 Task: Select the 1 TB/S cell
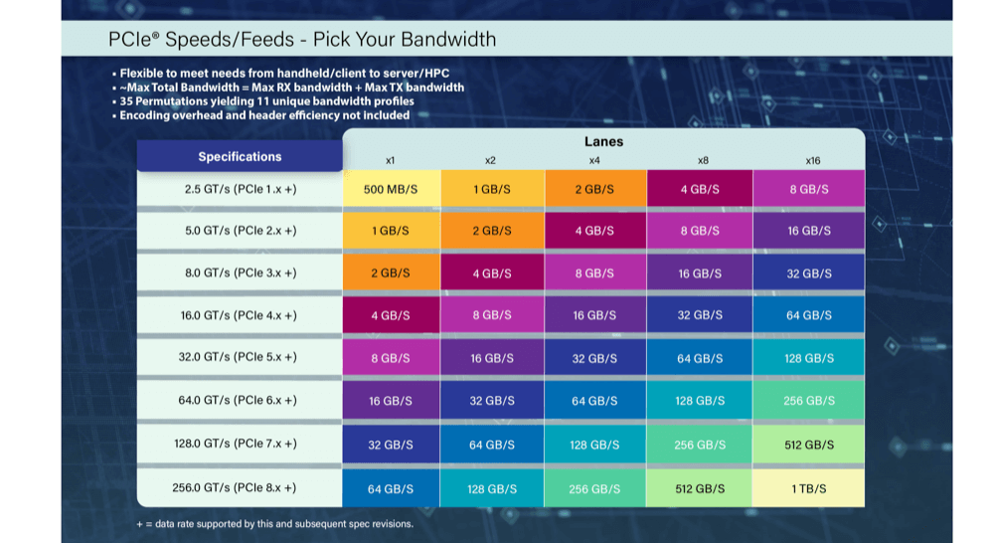click(809, 488)
